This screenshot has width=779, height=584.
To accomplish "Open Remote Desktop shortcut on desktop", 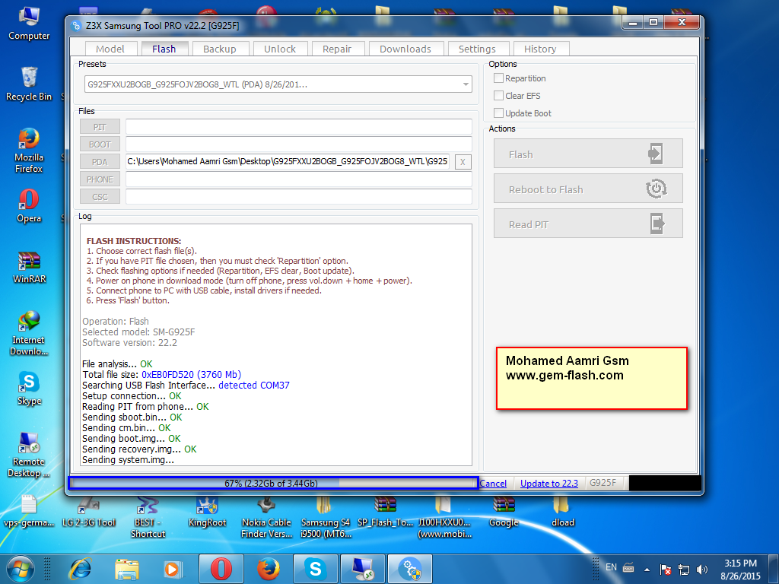I will tap(29, 455).
